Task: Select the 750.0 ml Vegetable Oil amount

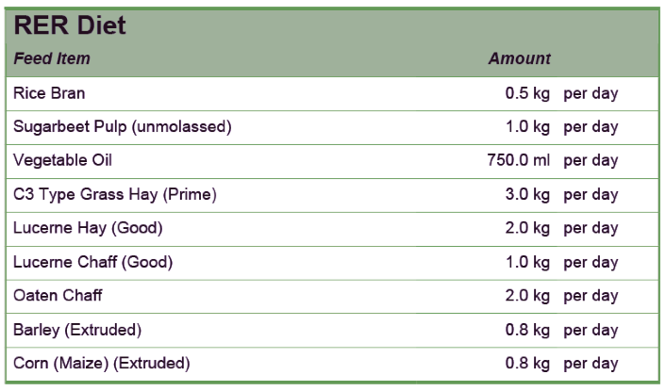Action: tap(518, 160)
